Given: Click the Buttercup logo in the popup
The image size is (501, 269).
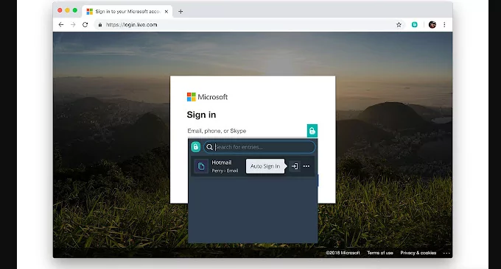Looking at the screenshot, I should [x=195, y=146].
